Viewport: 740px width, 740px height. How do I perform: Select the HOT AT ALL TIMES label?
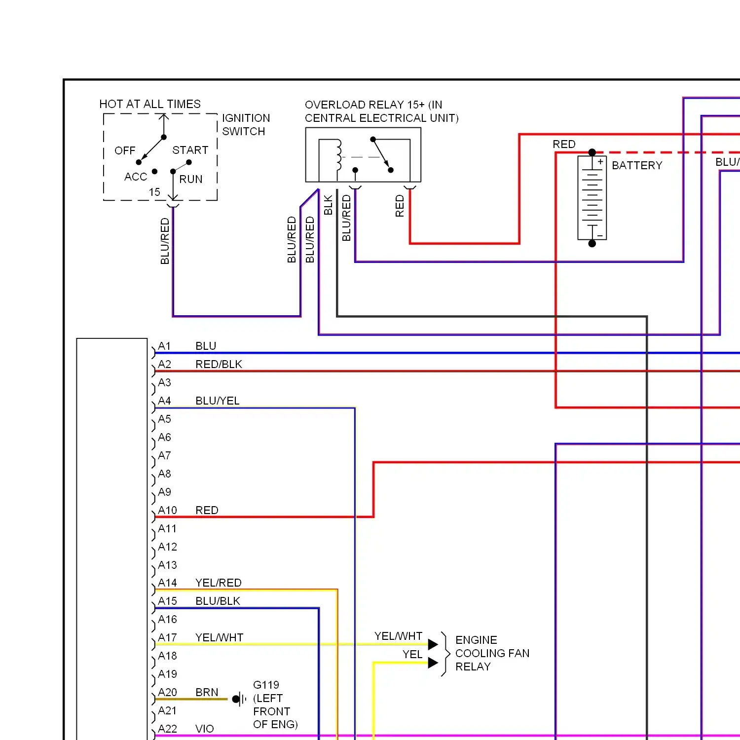(150, 104)
